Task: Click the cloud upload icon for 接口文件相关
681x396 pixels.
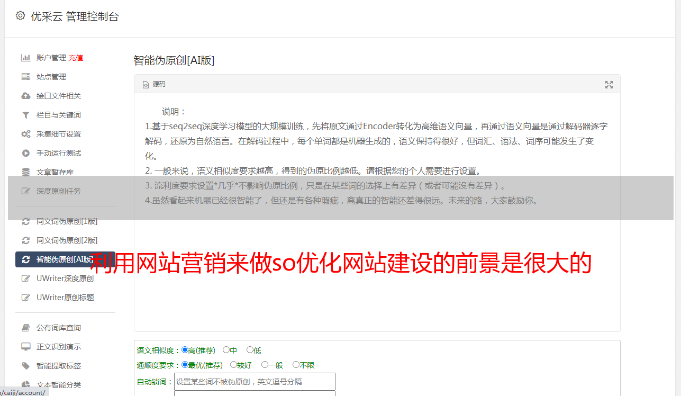Action: pos(25,96)
